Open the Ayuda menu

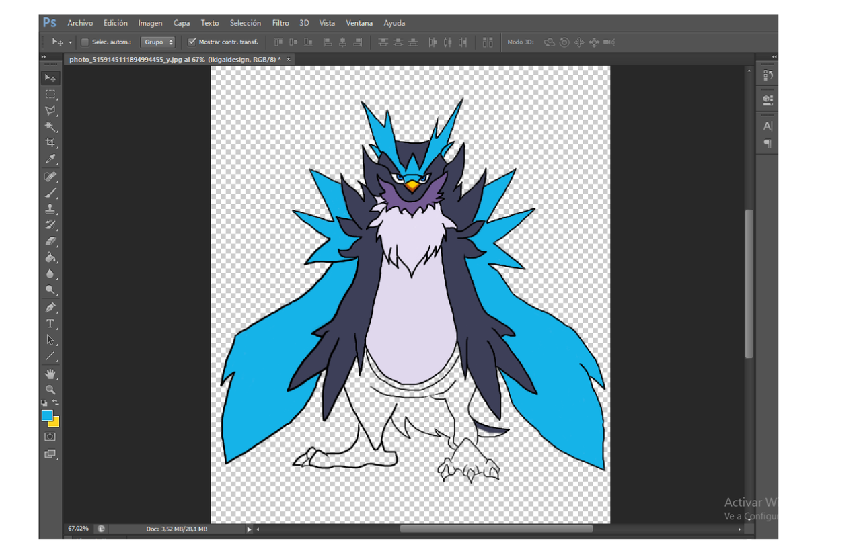(394, 23)
